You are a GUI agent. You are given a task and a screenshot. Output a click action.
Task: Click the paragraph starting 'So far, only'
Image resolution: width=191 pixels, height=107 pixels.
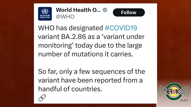(x=92, y=80)
